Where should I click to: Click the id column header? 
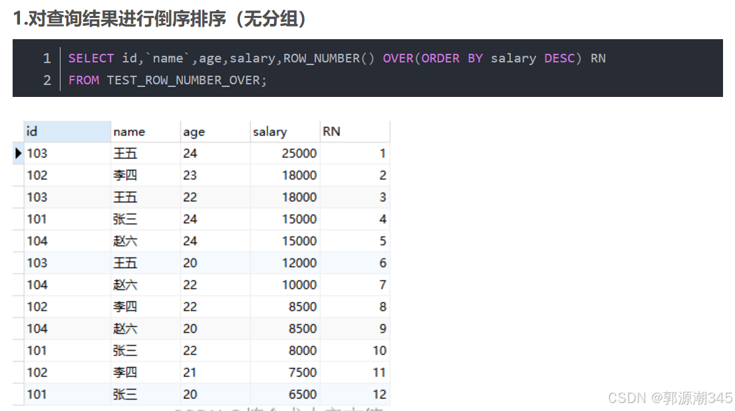click(67, 131)
